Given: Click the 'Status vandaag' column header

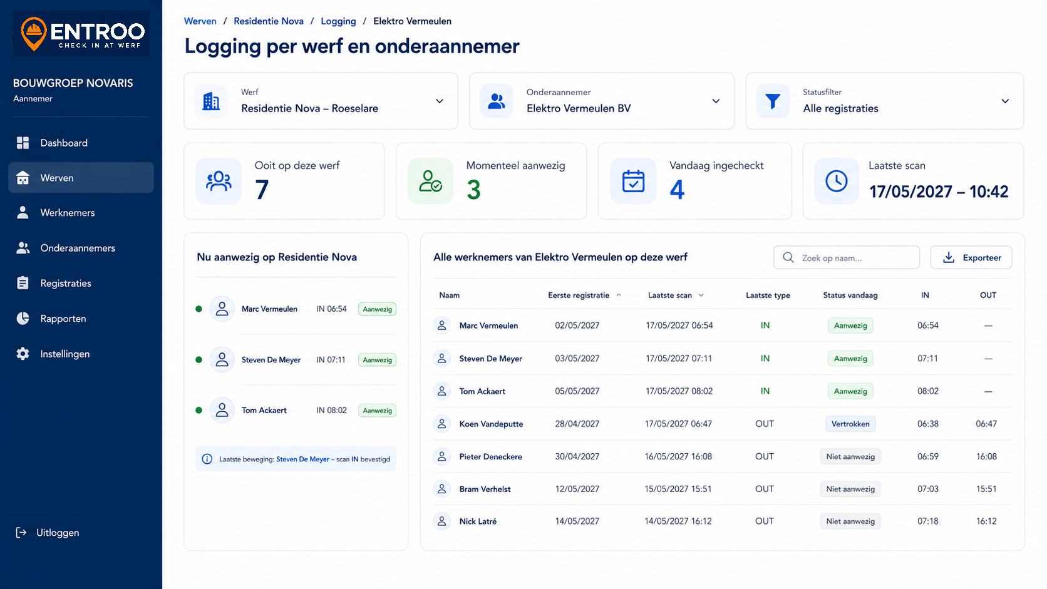Looking at the screenshot, I should point(850,295).
